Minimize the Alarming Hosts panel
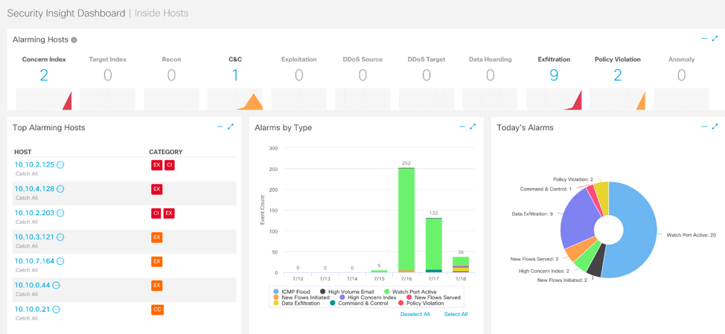The height and width of the screenshot is (334, 725). pyautogui.click(x=704, y=39)
